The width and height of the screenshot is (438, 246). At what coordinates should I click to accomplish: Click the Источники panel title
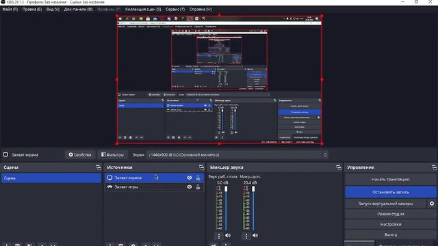coord(120,167)
